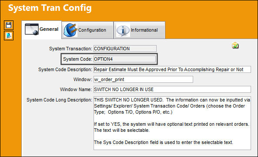Click the System Code field showing OPTION4
The height and width of the screenshot is (157, 258).
[x=125, y=59]
